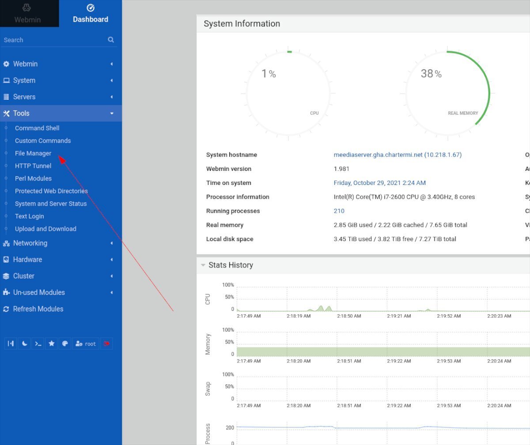The image size is (530, 445).
Task: Click the red logout icon
Action: (x=106, y=344)
